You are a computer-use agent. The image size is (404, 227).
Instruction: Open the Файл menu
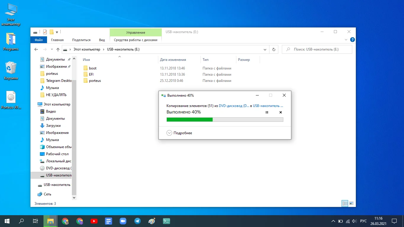tap(38, 40)
